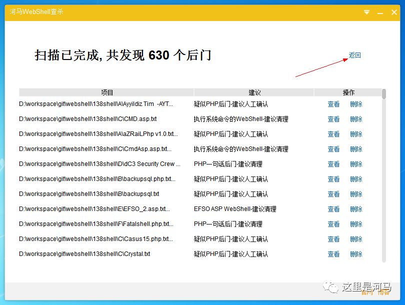
Task: Click the EFSO ASP WebShell-建议清理 suggestion
Action: click(235, 209)
